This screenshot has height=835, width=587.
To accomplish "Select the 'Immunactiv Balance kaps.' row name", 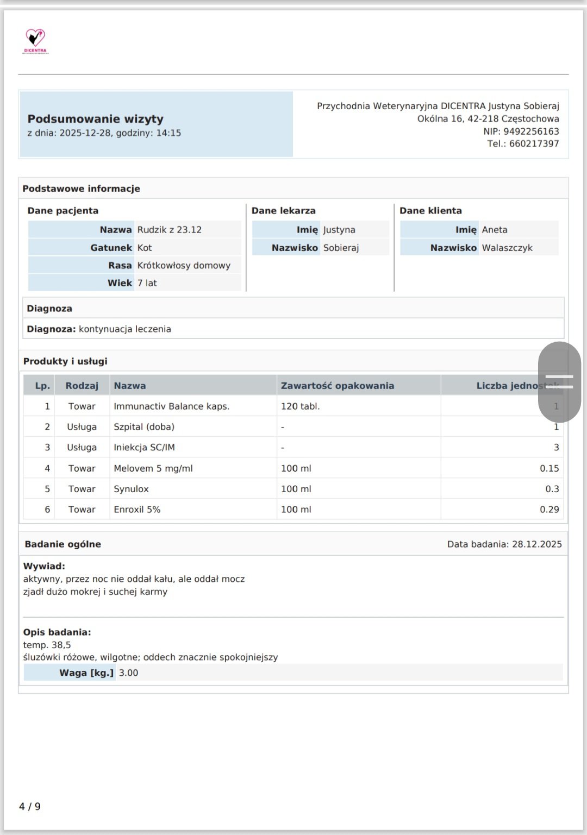I will coord(172,406).
